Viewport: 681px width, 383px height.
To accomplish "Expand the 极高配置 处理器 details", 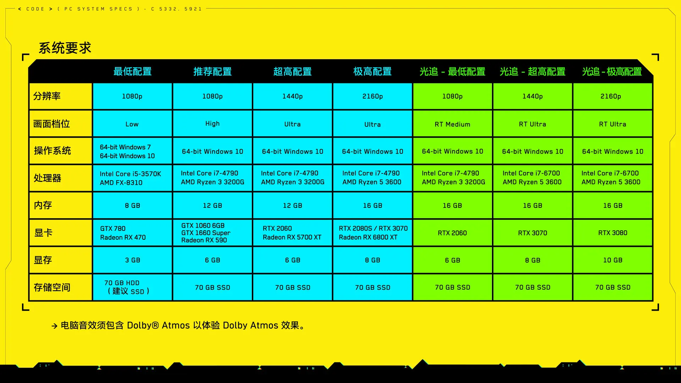I will [372, 178].
